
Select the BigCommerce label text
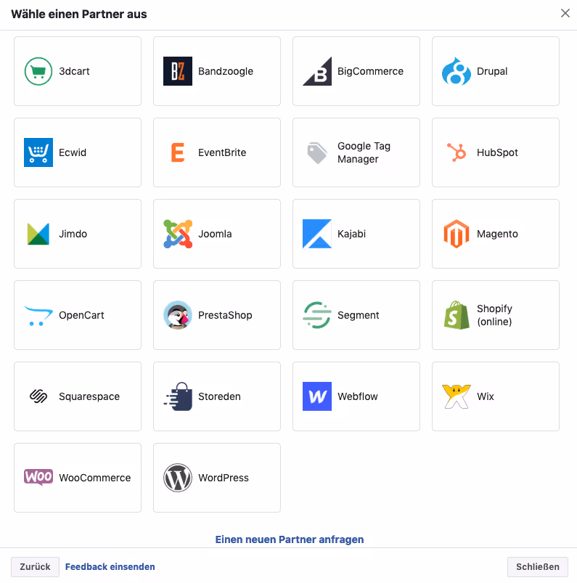pos(370,71)
